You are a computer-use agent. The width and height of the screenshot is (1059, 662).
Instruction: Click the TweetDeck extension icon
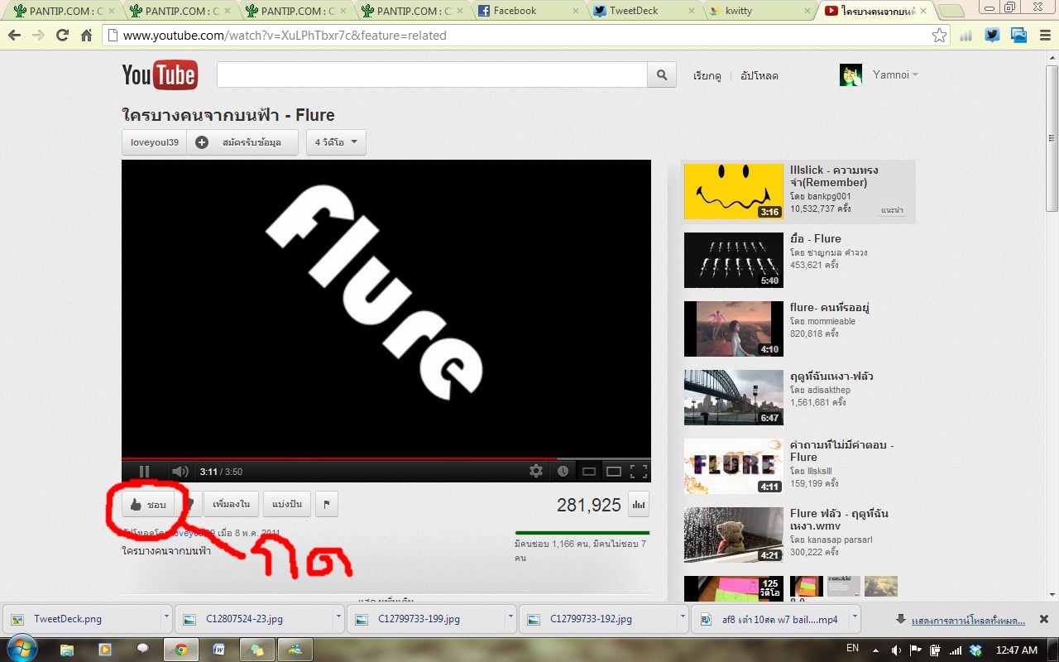coord(992,36)
